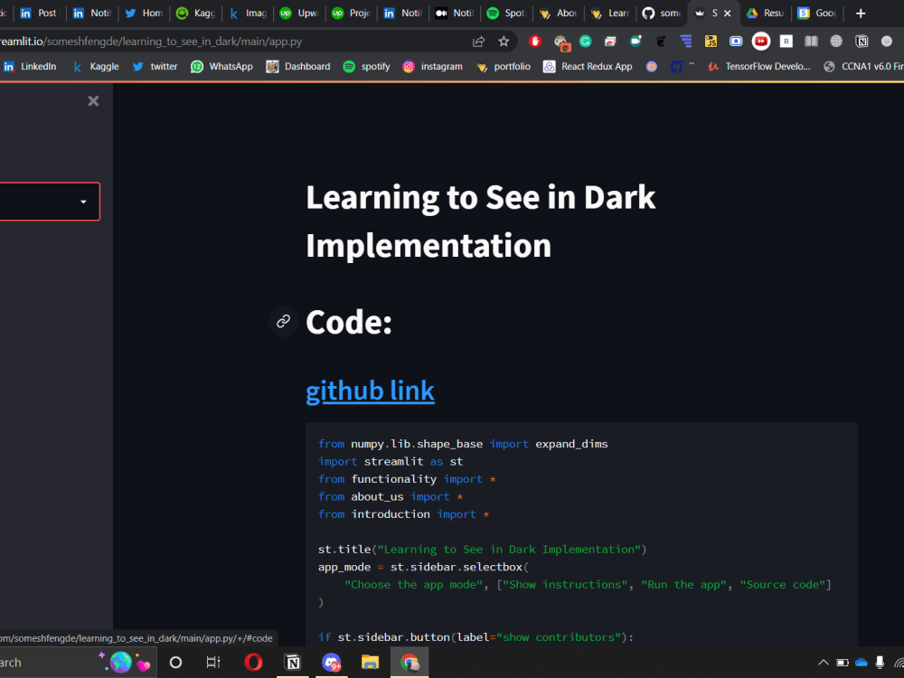Viewport: 904px width, 678px height.
Task: Switch to the Twitter Home tab
Action: [x=144, y=14]
